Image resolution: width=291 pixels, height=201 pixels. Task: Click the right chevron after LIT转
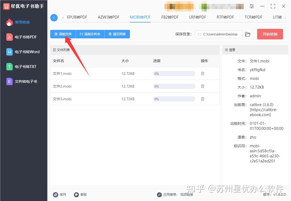(286, 17)
